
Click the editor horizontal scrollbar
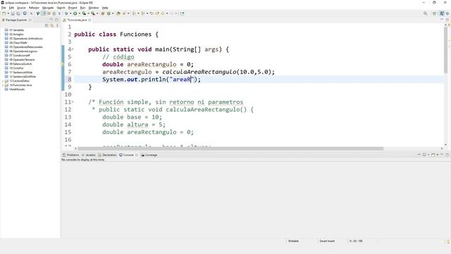point(230,149)
